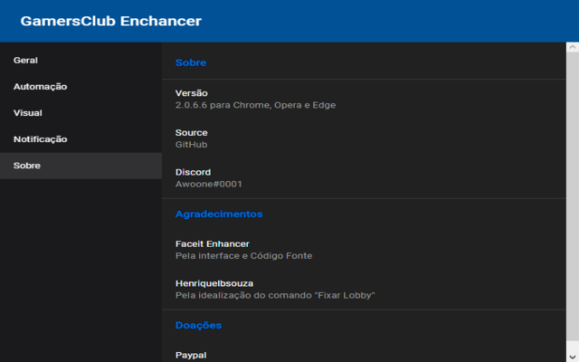This screenshot has width=579, height=362.
Task: Click the scrollbar up arrow
Action: coord(573,47)
